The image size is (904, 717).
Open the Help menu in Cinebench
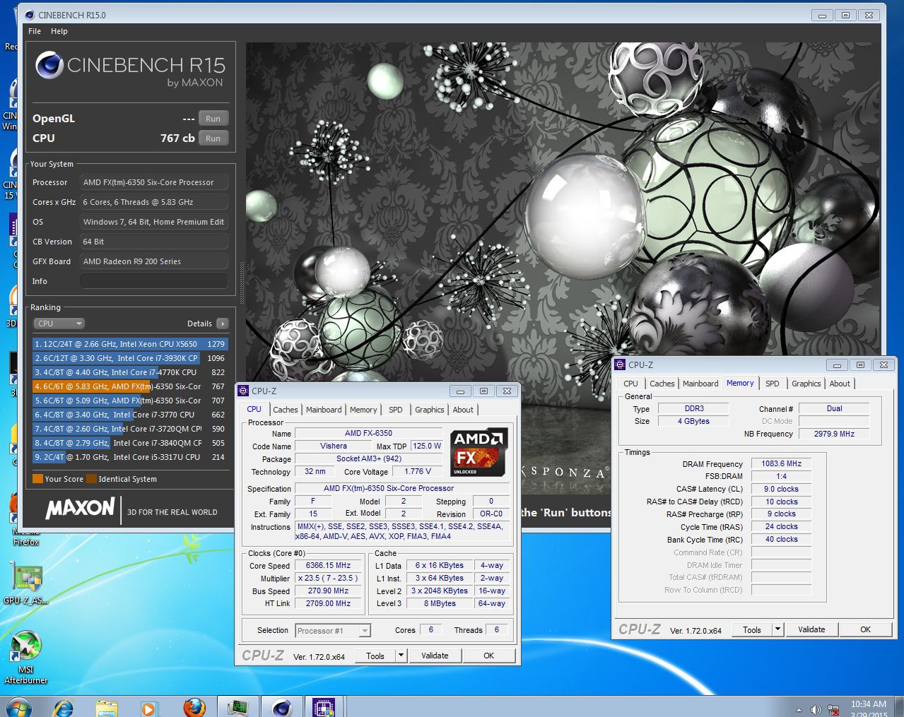[x=59, y=31]
